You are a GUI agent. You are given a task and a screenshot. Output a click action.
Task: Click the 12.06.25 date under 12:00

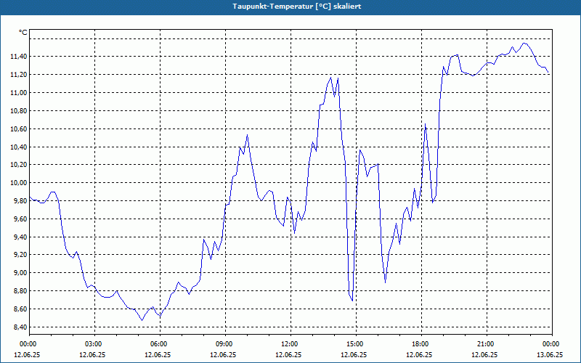(288, 355)
